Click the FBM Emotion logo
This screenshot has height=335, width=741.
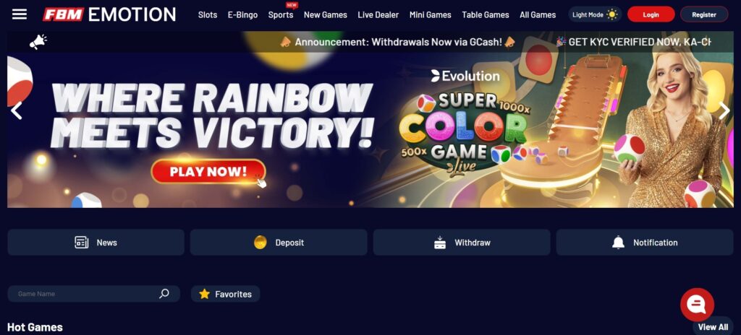[109, 14]
